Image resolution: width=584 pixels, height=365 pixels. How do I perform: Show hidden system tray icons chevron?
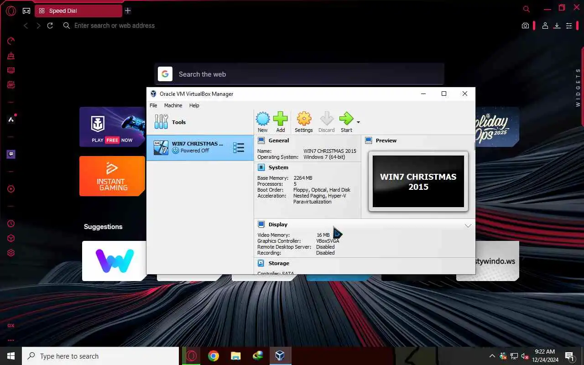coord(492,356)
